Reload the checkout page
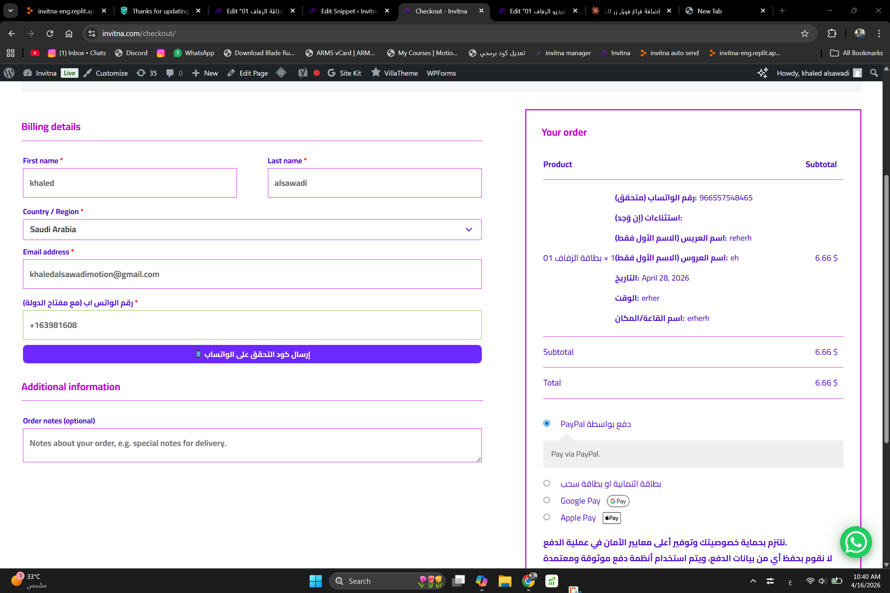 (x=49, y=33)
